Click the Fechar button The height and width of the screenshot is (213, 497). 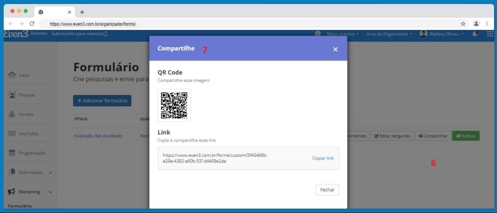pos(327,190)
